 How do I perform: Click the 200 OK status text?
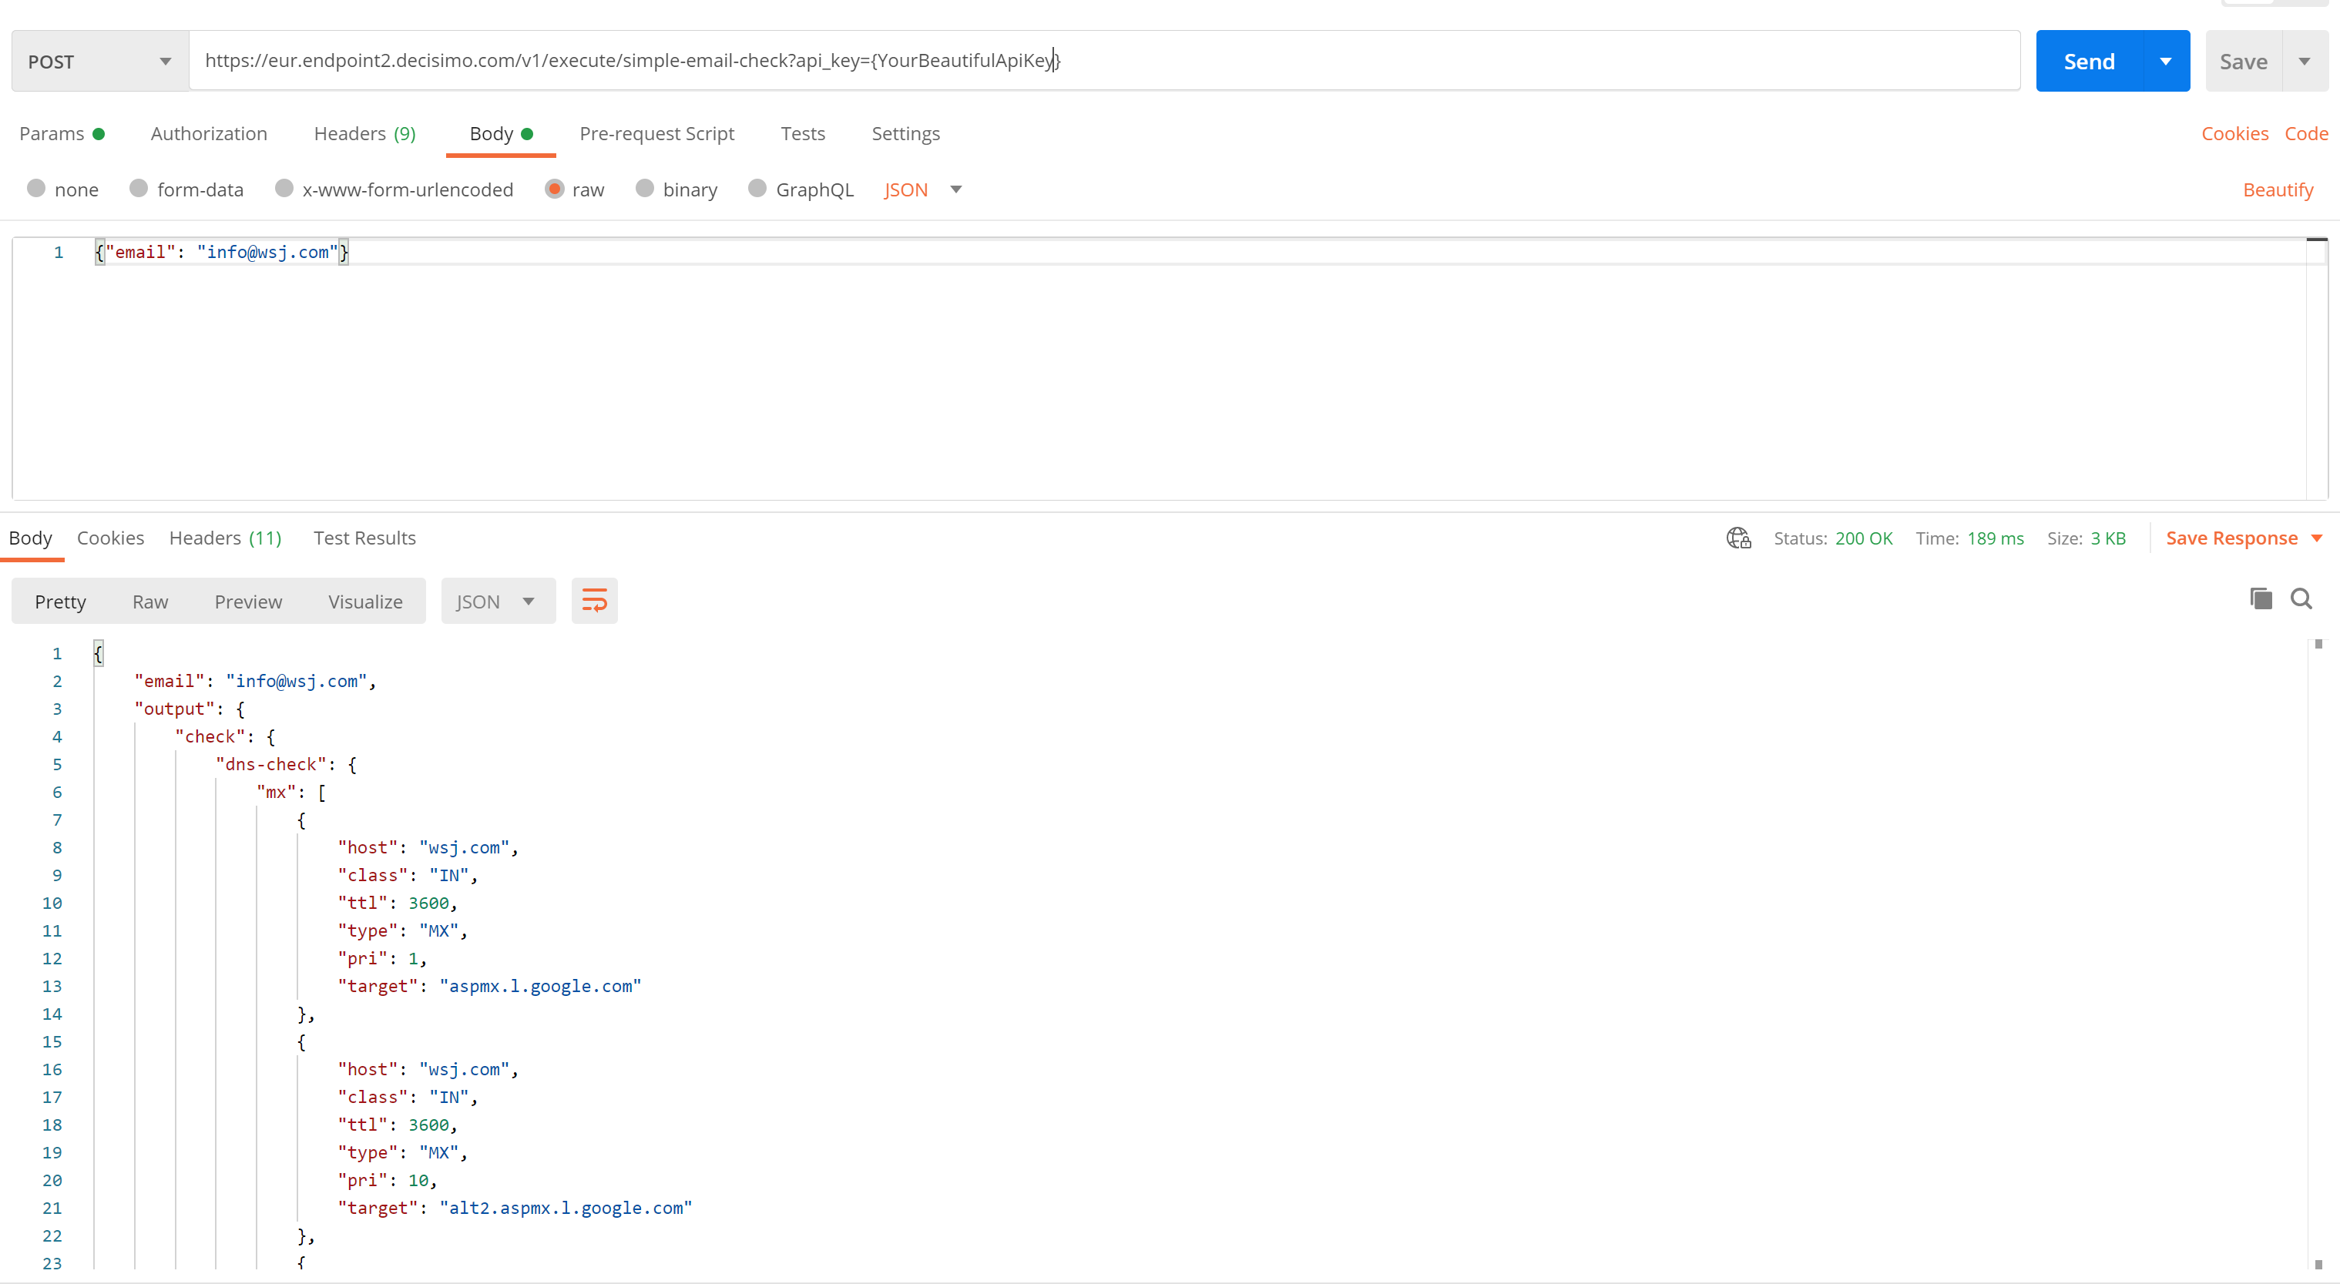[1863, 538]
